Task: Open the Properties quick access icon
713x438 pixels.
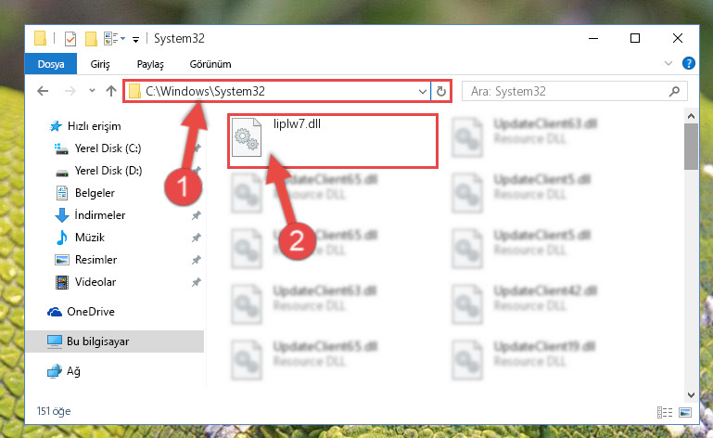Action: (x=70, y=39)
